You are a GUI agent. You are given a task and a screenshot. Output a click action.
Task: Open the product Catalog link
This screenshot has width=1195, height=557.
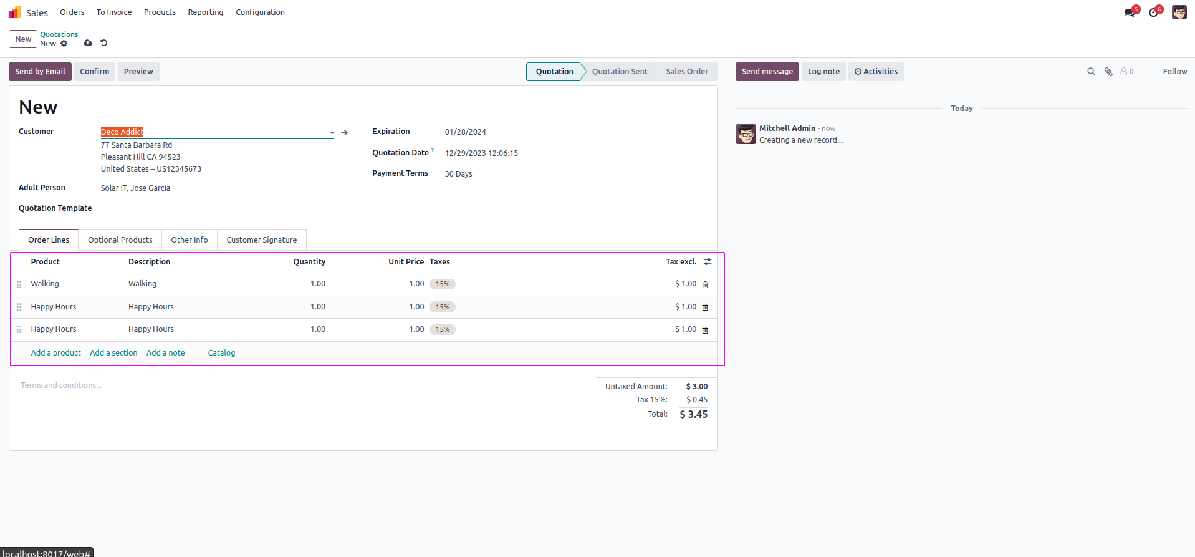(221, 353)
